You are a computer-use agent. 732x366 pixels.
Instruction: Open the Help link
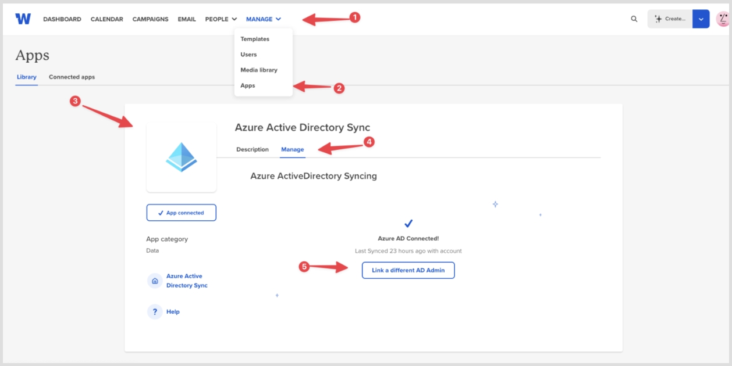pyautogui.click(x=173, y=312)
